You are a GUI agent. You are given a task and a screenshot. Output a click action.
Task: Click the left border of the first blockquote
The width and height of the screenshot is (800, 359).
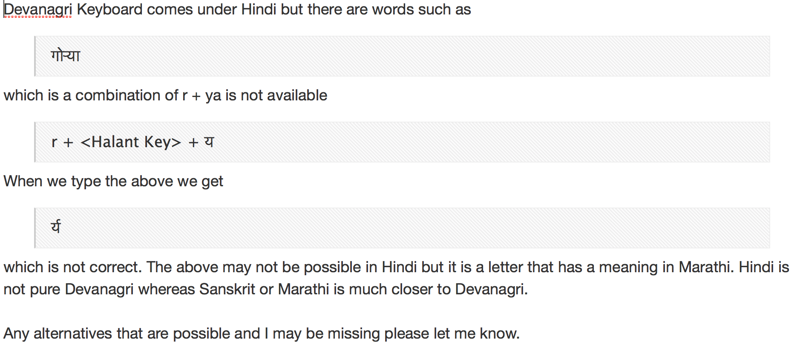click(x=35, y=56)
